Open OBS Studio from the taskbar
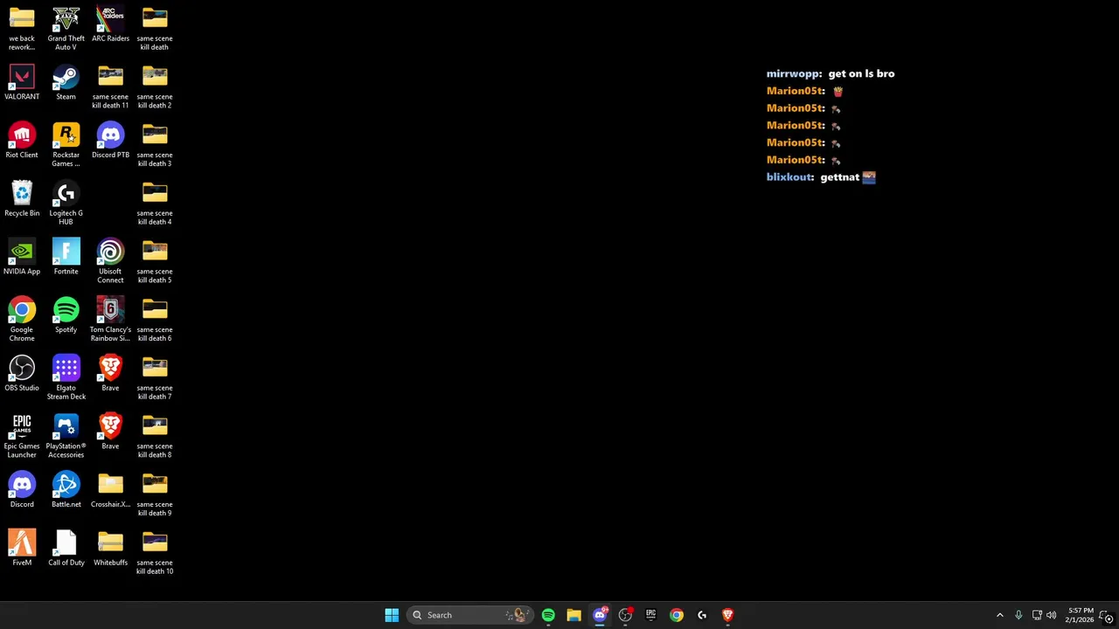Screen dimensions: 1119x629 [x=625, y=615]
